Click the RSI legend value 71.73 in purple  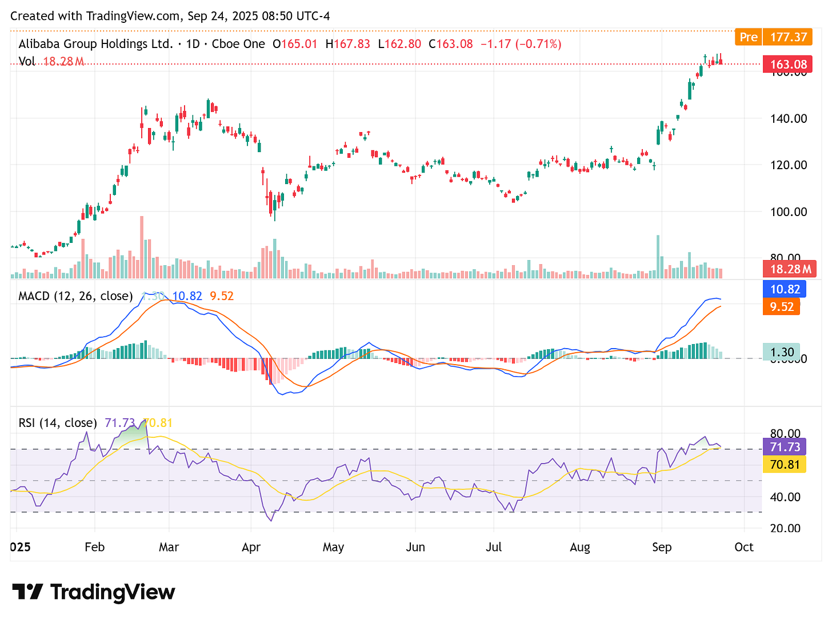coord(120,423)
